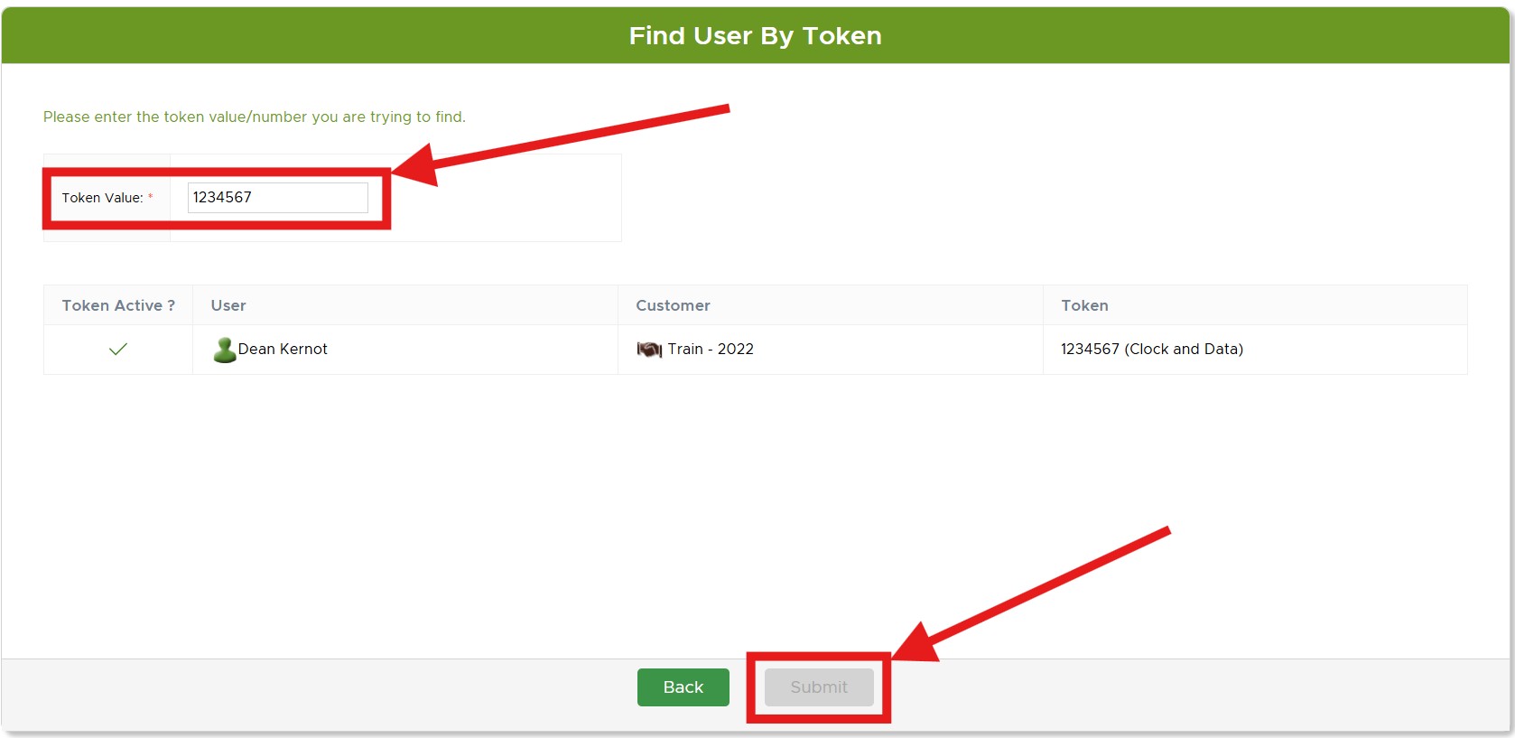This screenshot has height=738, width=1515.
Task: Select the Train - 2022 customer cell
Action: tap(830, 350)
